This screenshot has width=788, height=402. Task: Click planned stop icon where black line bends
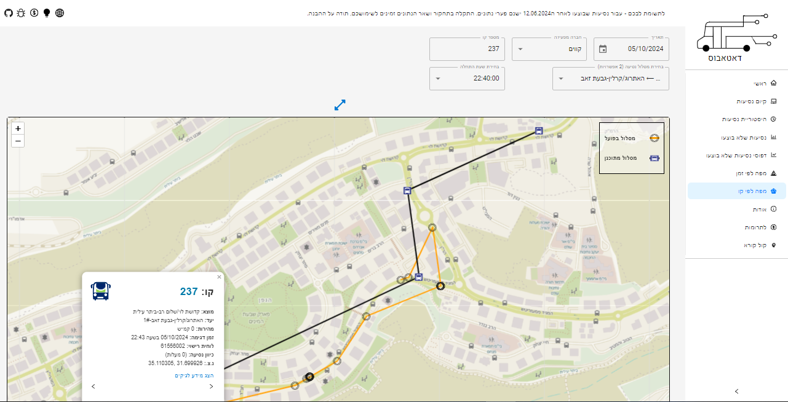(x=407, y=191)
